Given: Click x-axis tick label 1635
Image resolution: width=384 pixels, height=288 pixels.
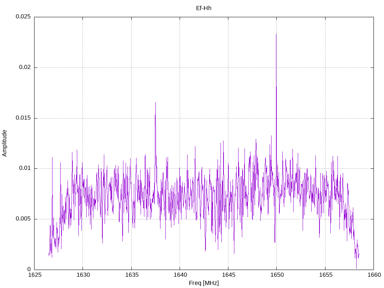Looking at the screenshot, I should point(132,275).
